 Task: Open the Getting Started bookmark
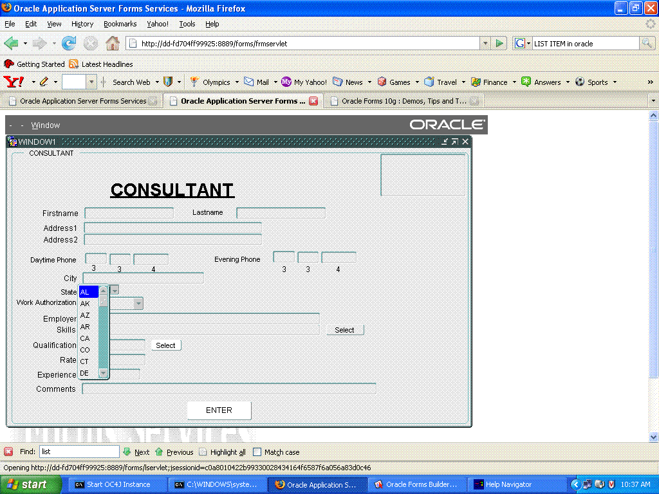pyautogui.click(x=34, y=64)
